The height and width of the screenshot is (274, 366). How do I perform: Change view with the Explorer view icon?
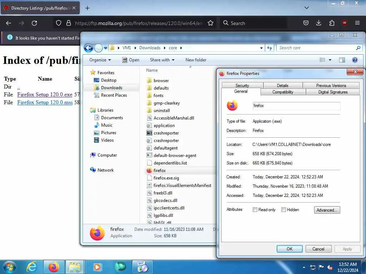click(322, 60)
